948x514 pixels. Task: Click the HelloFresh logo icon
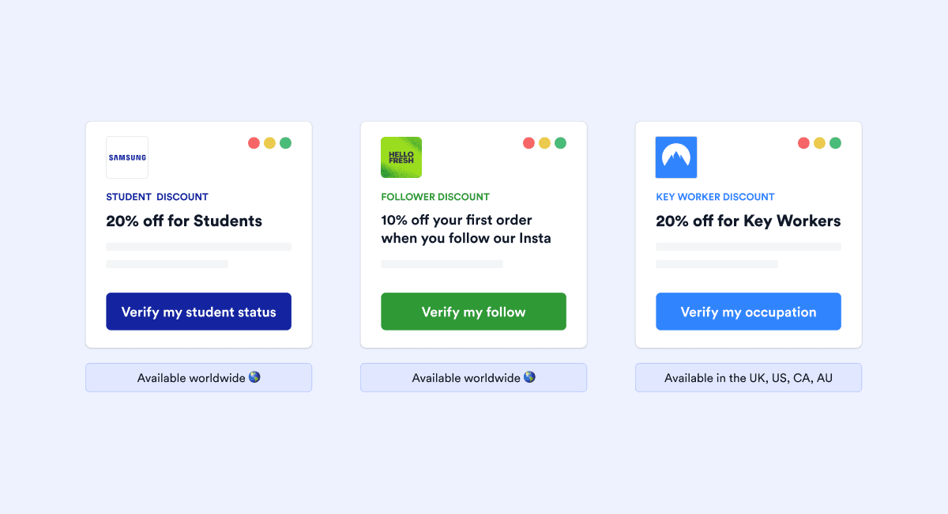click(x=401, y=157)
